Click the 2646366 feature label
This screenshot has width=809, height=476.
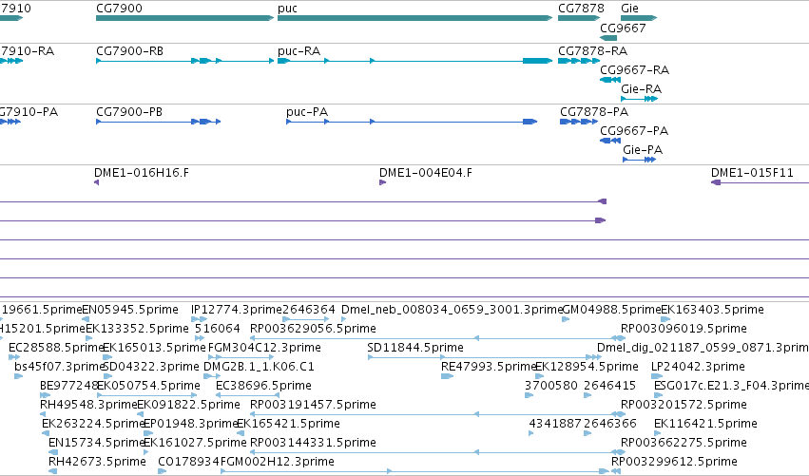[610, 424]
